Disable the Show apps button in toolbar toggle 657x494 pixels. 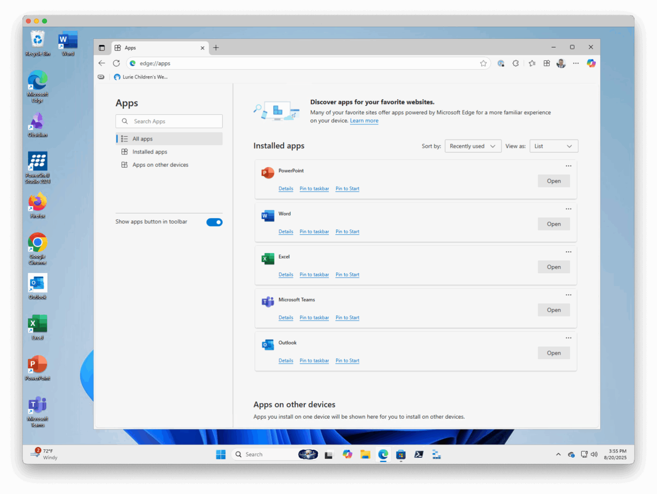tap(214, 222)
